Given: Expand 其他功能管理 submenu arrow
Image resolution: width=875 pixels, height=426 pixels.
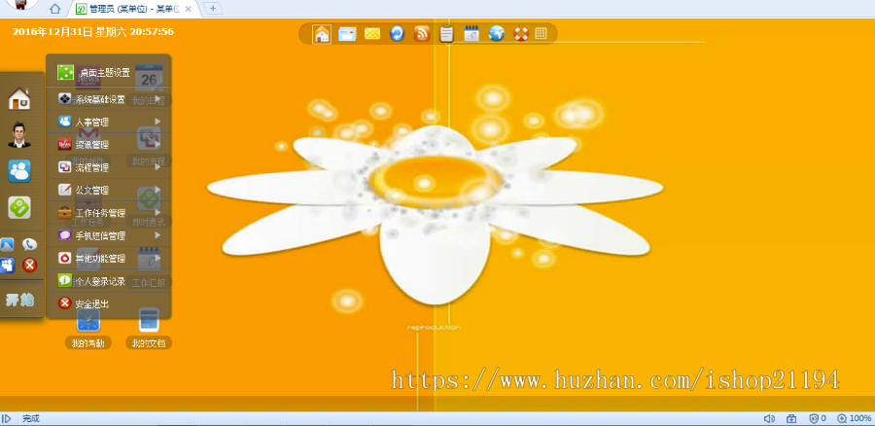Looking at the screenshot, I should click(x=157, y=258).
